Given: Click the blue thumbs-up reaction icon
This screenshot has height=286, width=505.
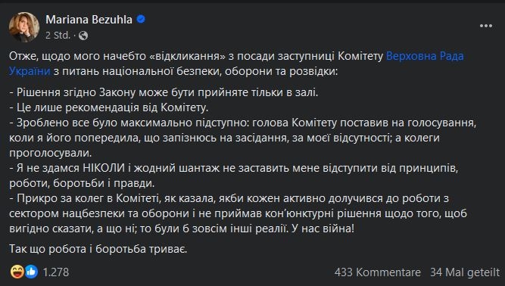Looking at the screenshot, I should click(32, 272).
